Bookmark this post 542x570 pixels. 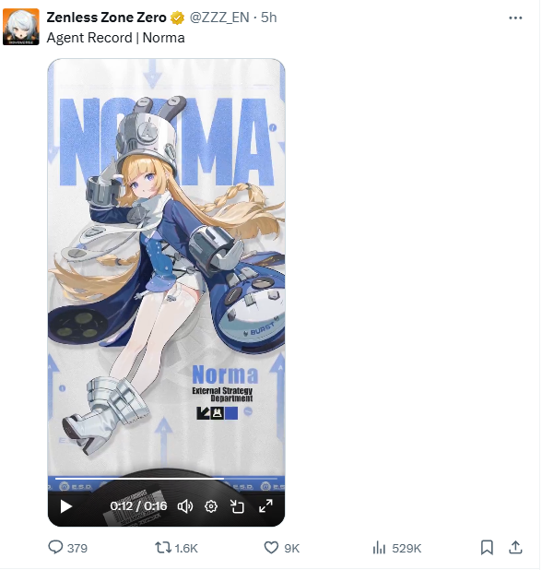pyautogui.click(x=487, y=548)
